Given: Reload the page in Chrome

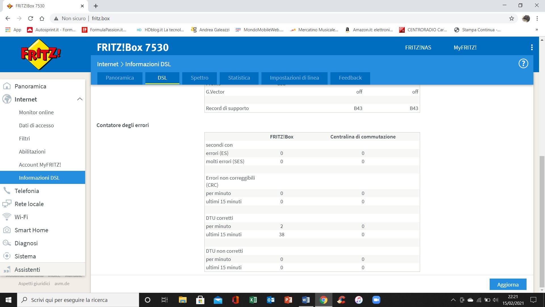Looking at the screenshot, I should click(30, 18).
